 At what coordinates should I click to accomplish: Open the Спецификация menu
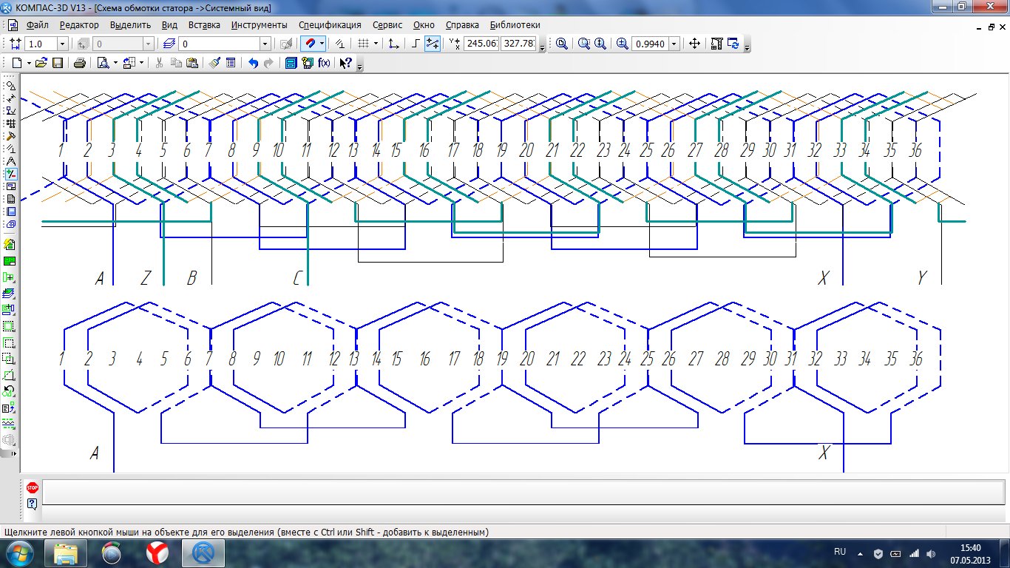pos(330,24)
